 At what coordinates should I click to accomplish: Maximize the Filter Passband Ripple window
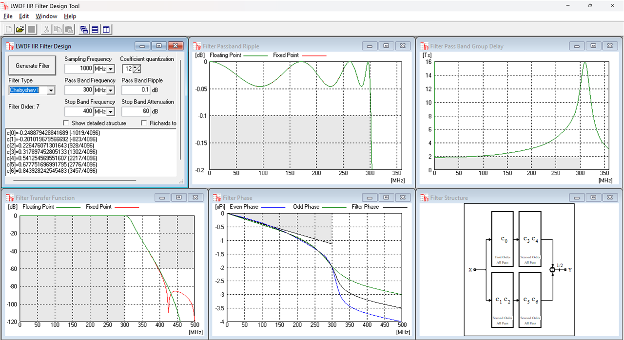click(x=386, y=46)
